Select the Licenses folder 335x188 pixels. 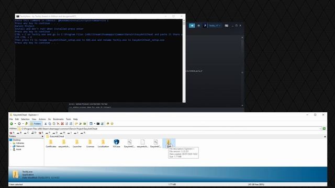[x=90, y=144]
